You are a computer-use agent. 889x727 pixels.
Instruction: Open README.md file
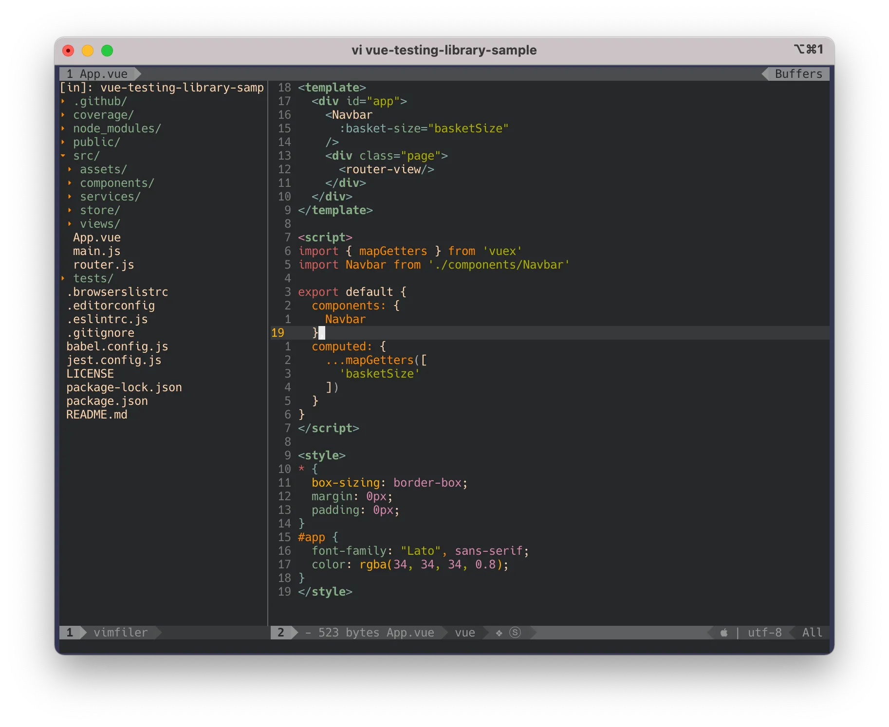coord(97,415)
